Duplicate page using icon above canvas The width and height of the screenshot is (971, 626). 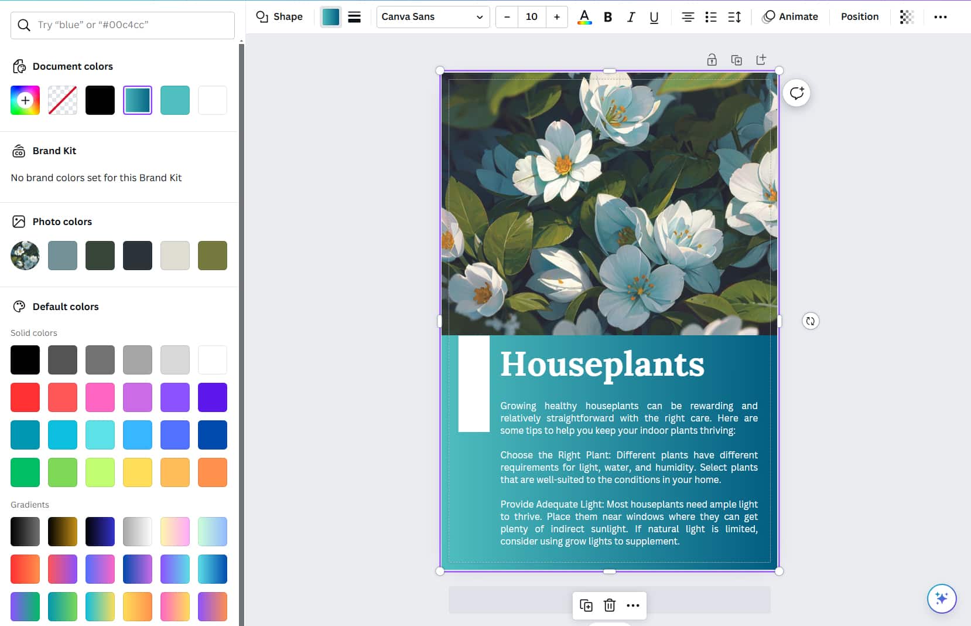tap(736, 60)
